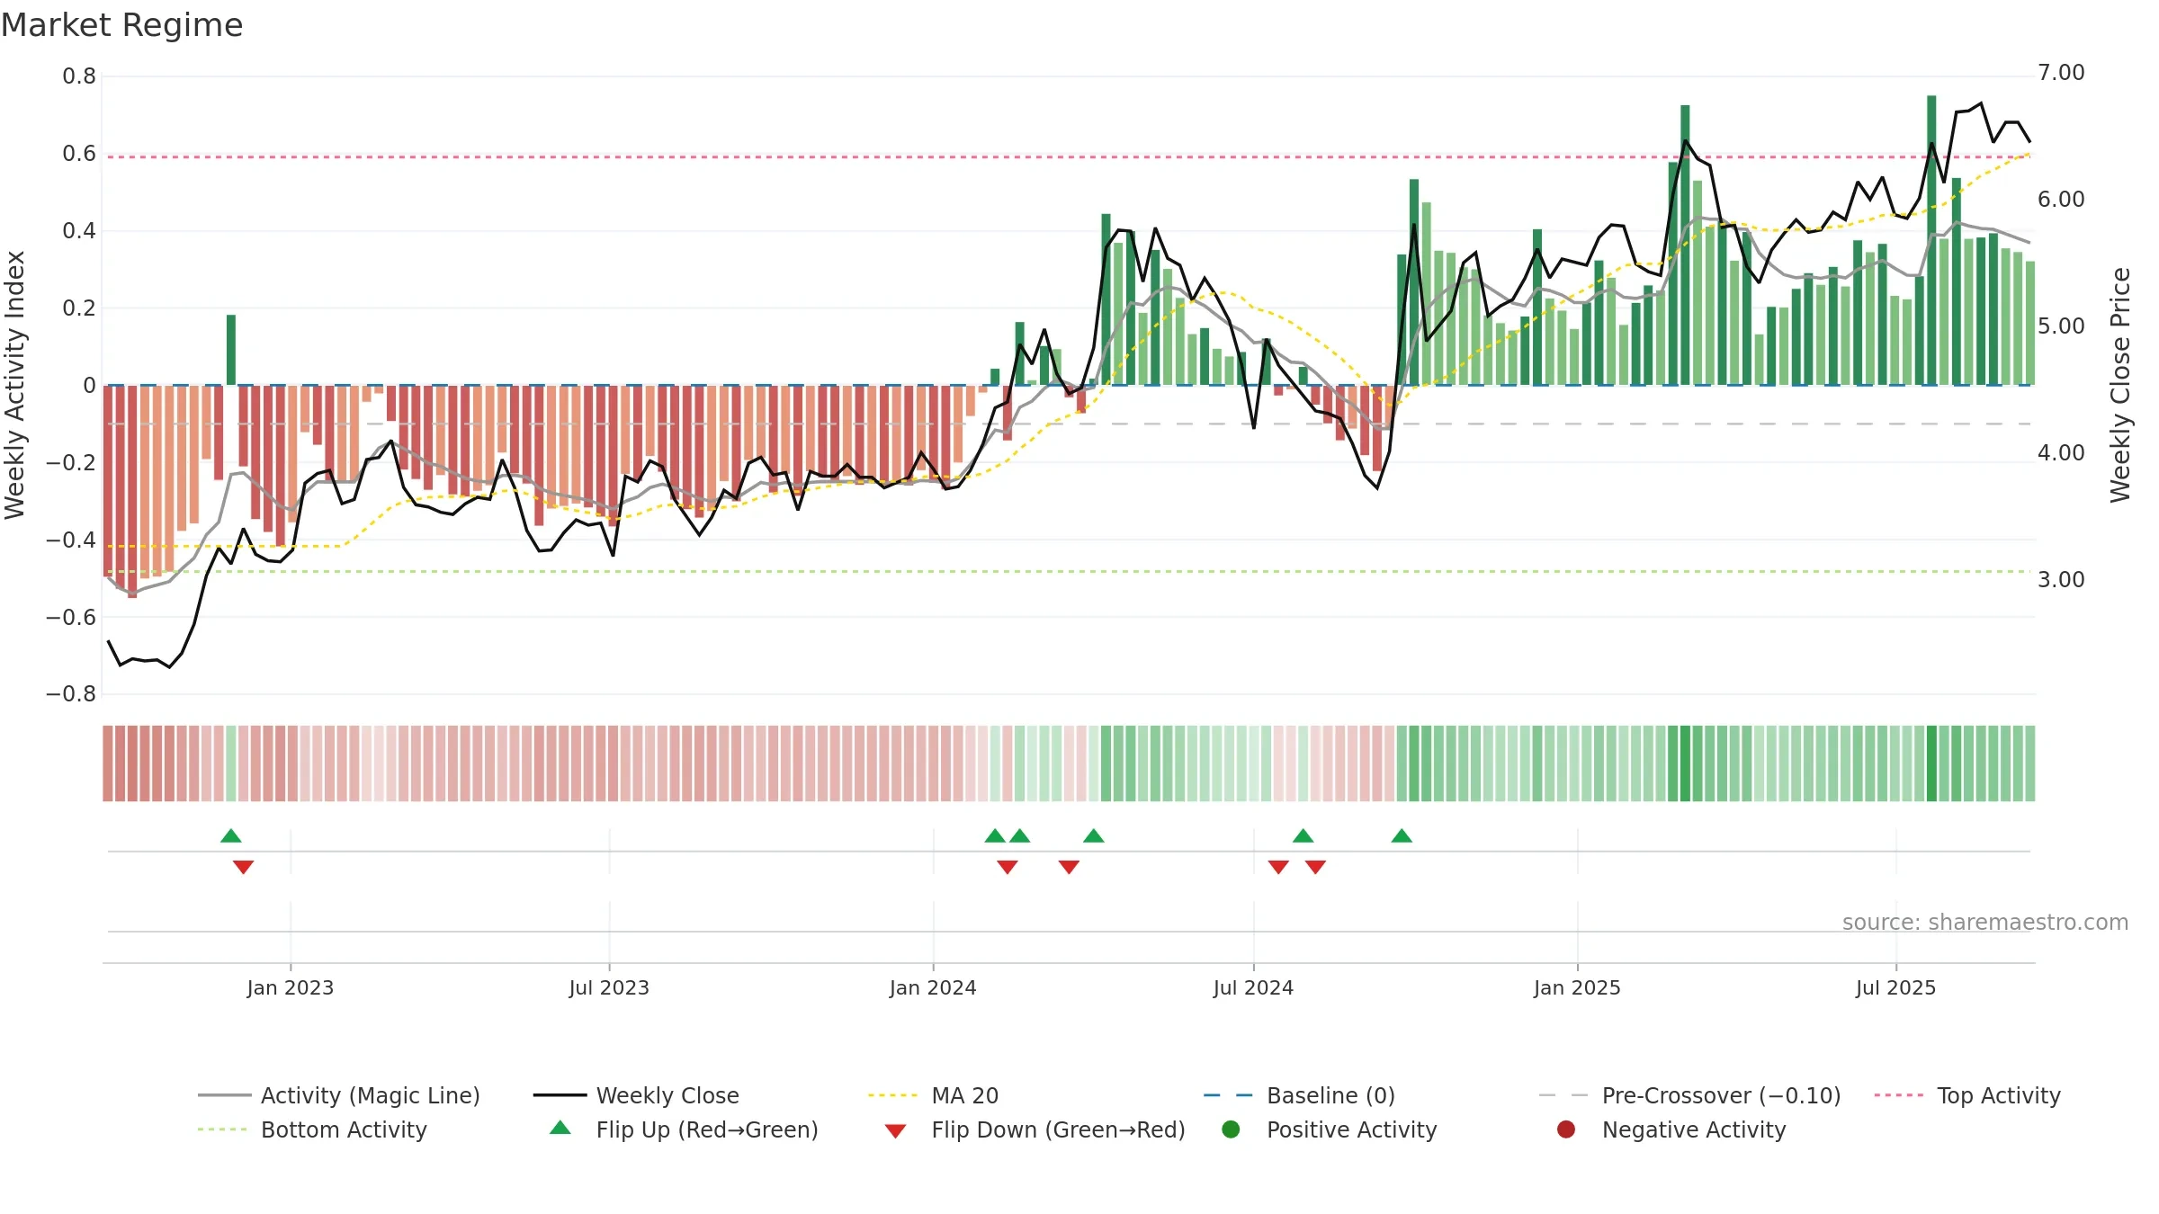Toggle the Baseline (0) legend entry

point(1299,1095)
